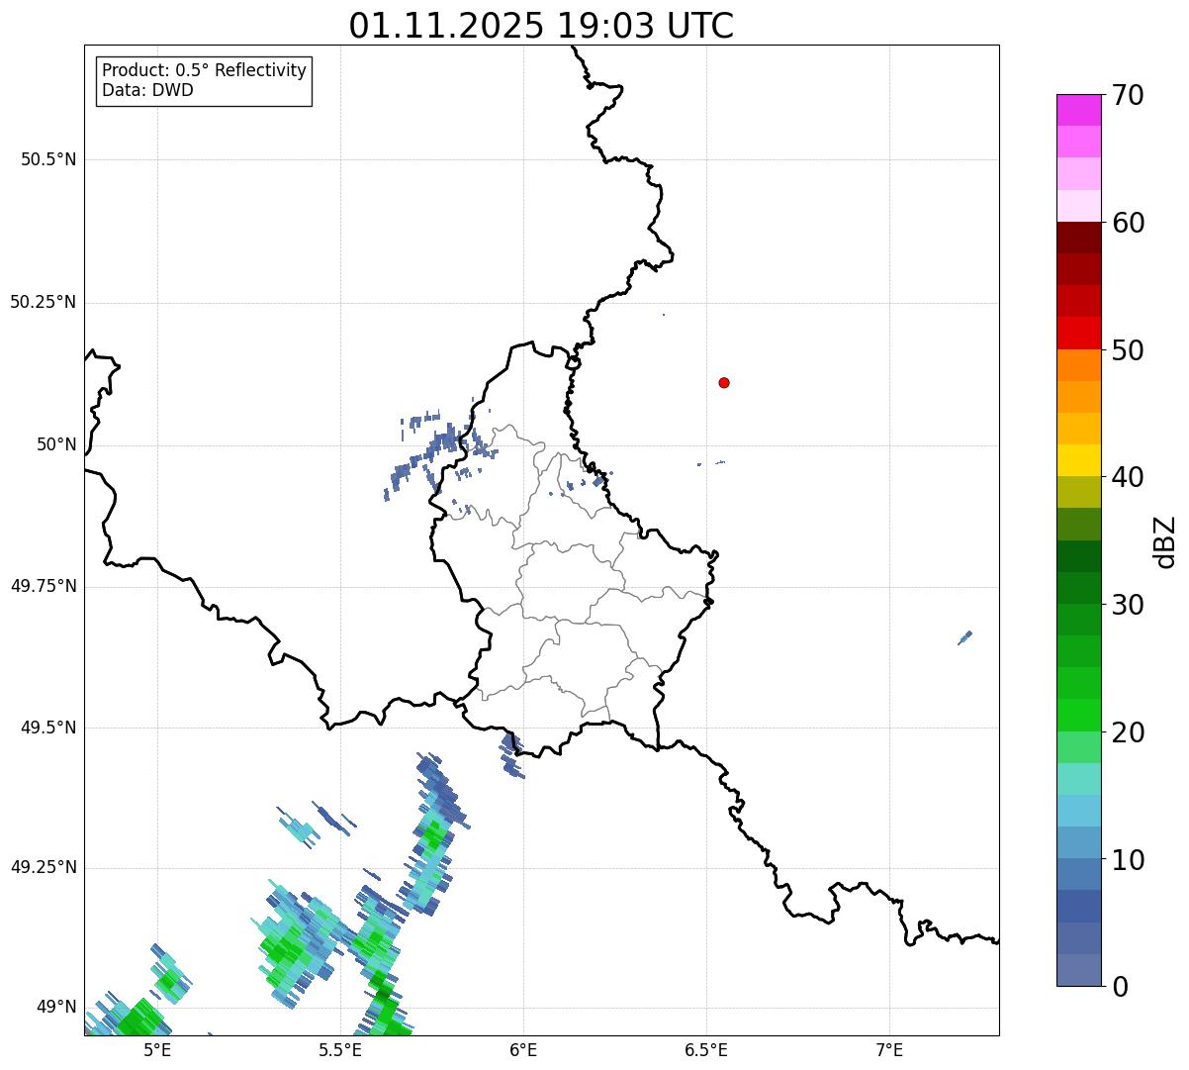Image resolution: width=1189 pixels, height=1070 pixels.
Task: Click the small radar echo near 7.2°E
Action: tap(964, 637)
